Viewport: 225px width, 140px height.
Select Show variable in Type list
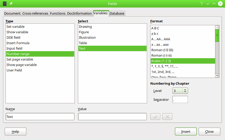coord(40,32)
